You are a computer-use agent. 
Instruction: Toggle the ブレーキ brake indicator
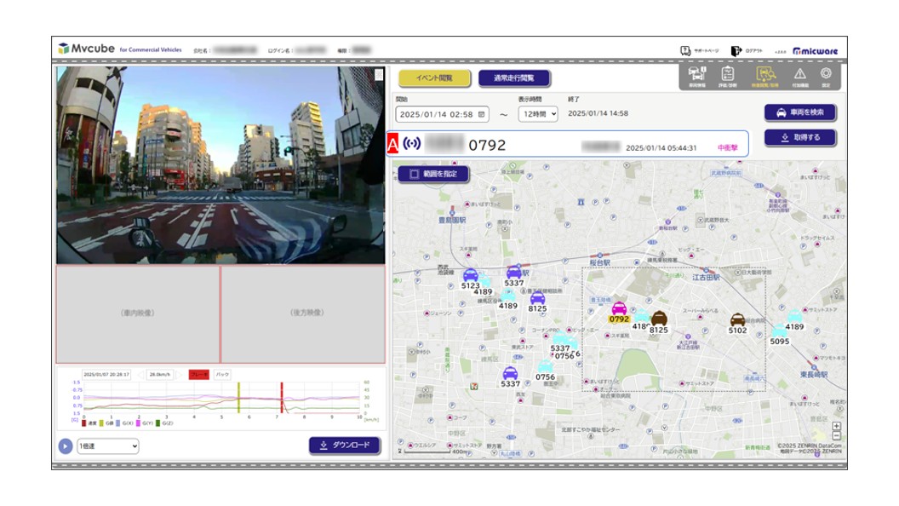click(198, 374)
